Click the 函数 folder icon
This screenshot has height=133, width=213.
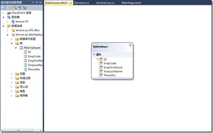pos(17,82)
